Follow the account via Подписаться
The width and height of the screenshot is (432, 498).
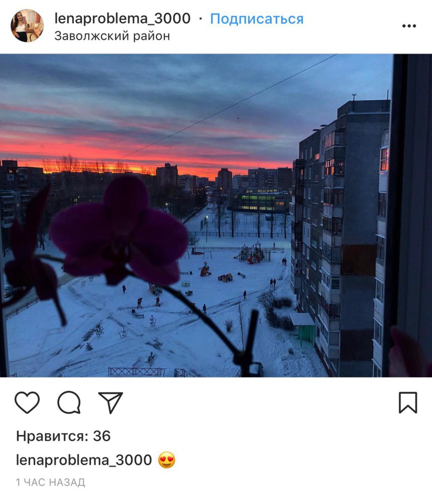pyautogui.click(x=257, y=19)
